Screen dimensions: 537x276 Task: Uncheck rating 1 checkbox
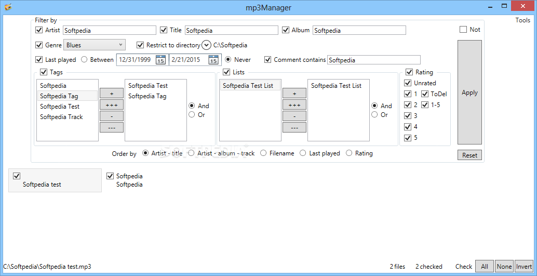coord(408,94)
